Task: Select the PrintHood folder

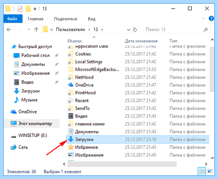Action: click(85, 93)
